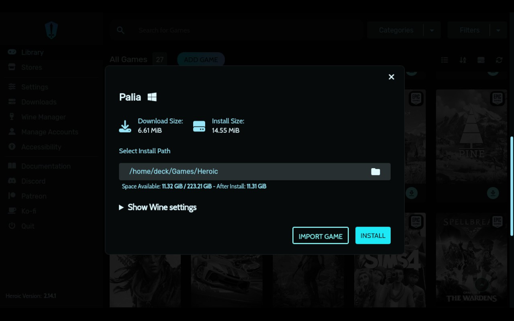The image size is (514, 321).
Task: Click the Patreon icon in sidebar
Action: tap(12, 196)
